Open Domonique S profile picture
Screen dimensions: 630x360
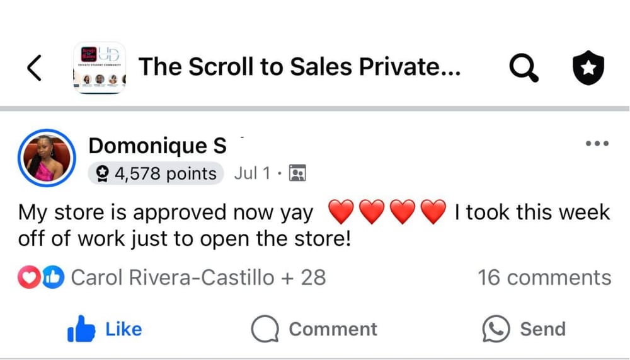47,158
